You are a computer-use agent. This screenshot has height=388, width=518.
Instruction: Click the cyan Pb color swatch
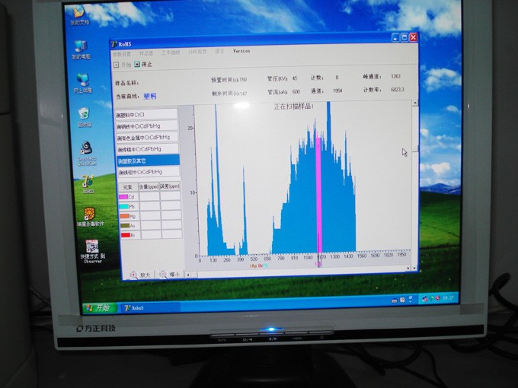click(123, 206)
